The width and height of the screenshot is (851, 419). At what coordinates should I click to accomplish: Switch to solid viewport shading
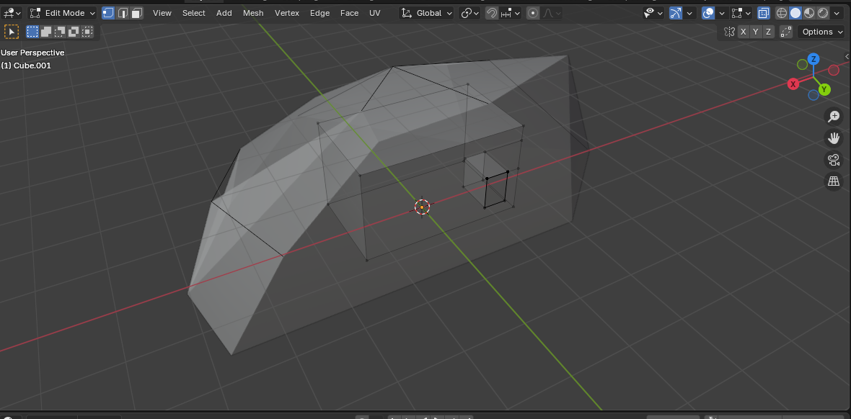[795, 13]
